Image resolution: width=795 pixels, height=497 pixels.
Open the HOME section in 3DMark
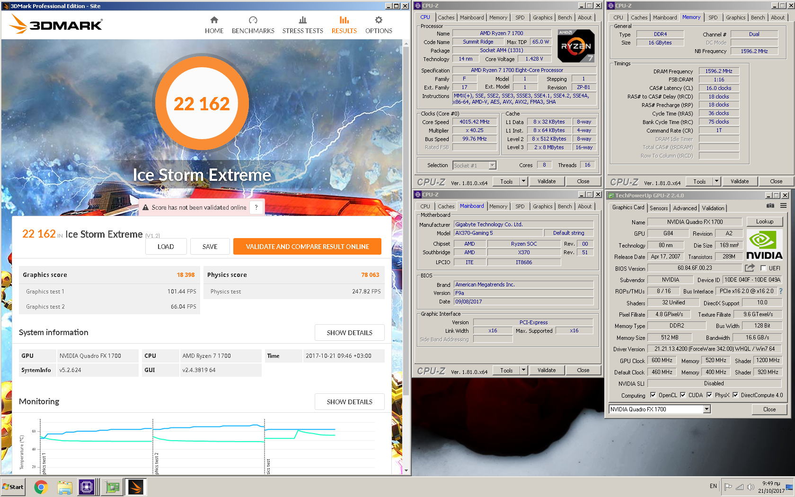click(214, 25)
